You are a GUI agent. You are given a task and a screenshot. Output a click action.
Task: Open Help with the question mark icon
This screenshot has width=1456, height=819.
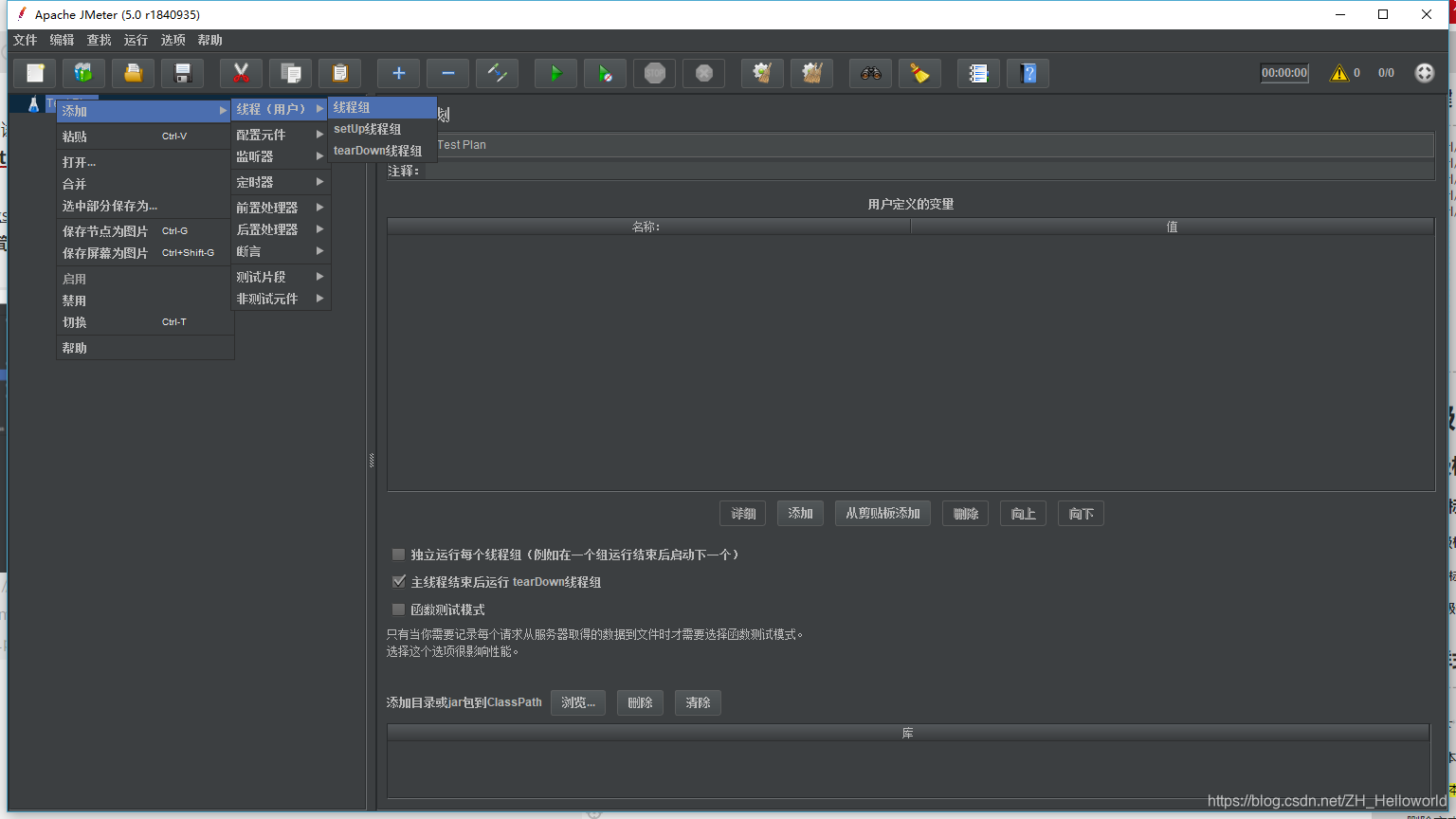[x=1028, y=73]
